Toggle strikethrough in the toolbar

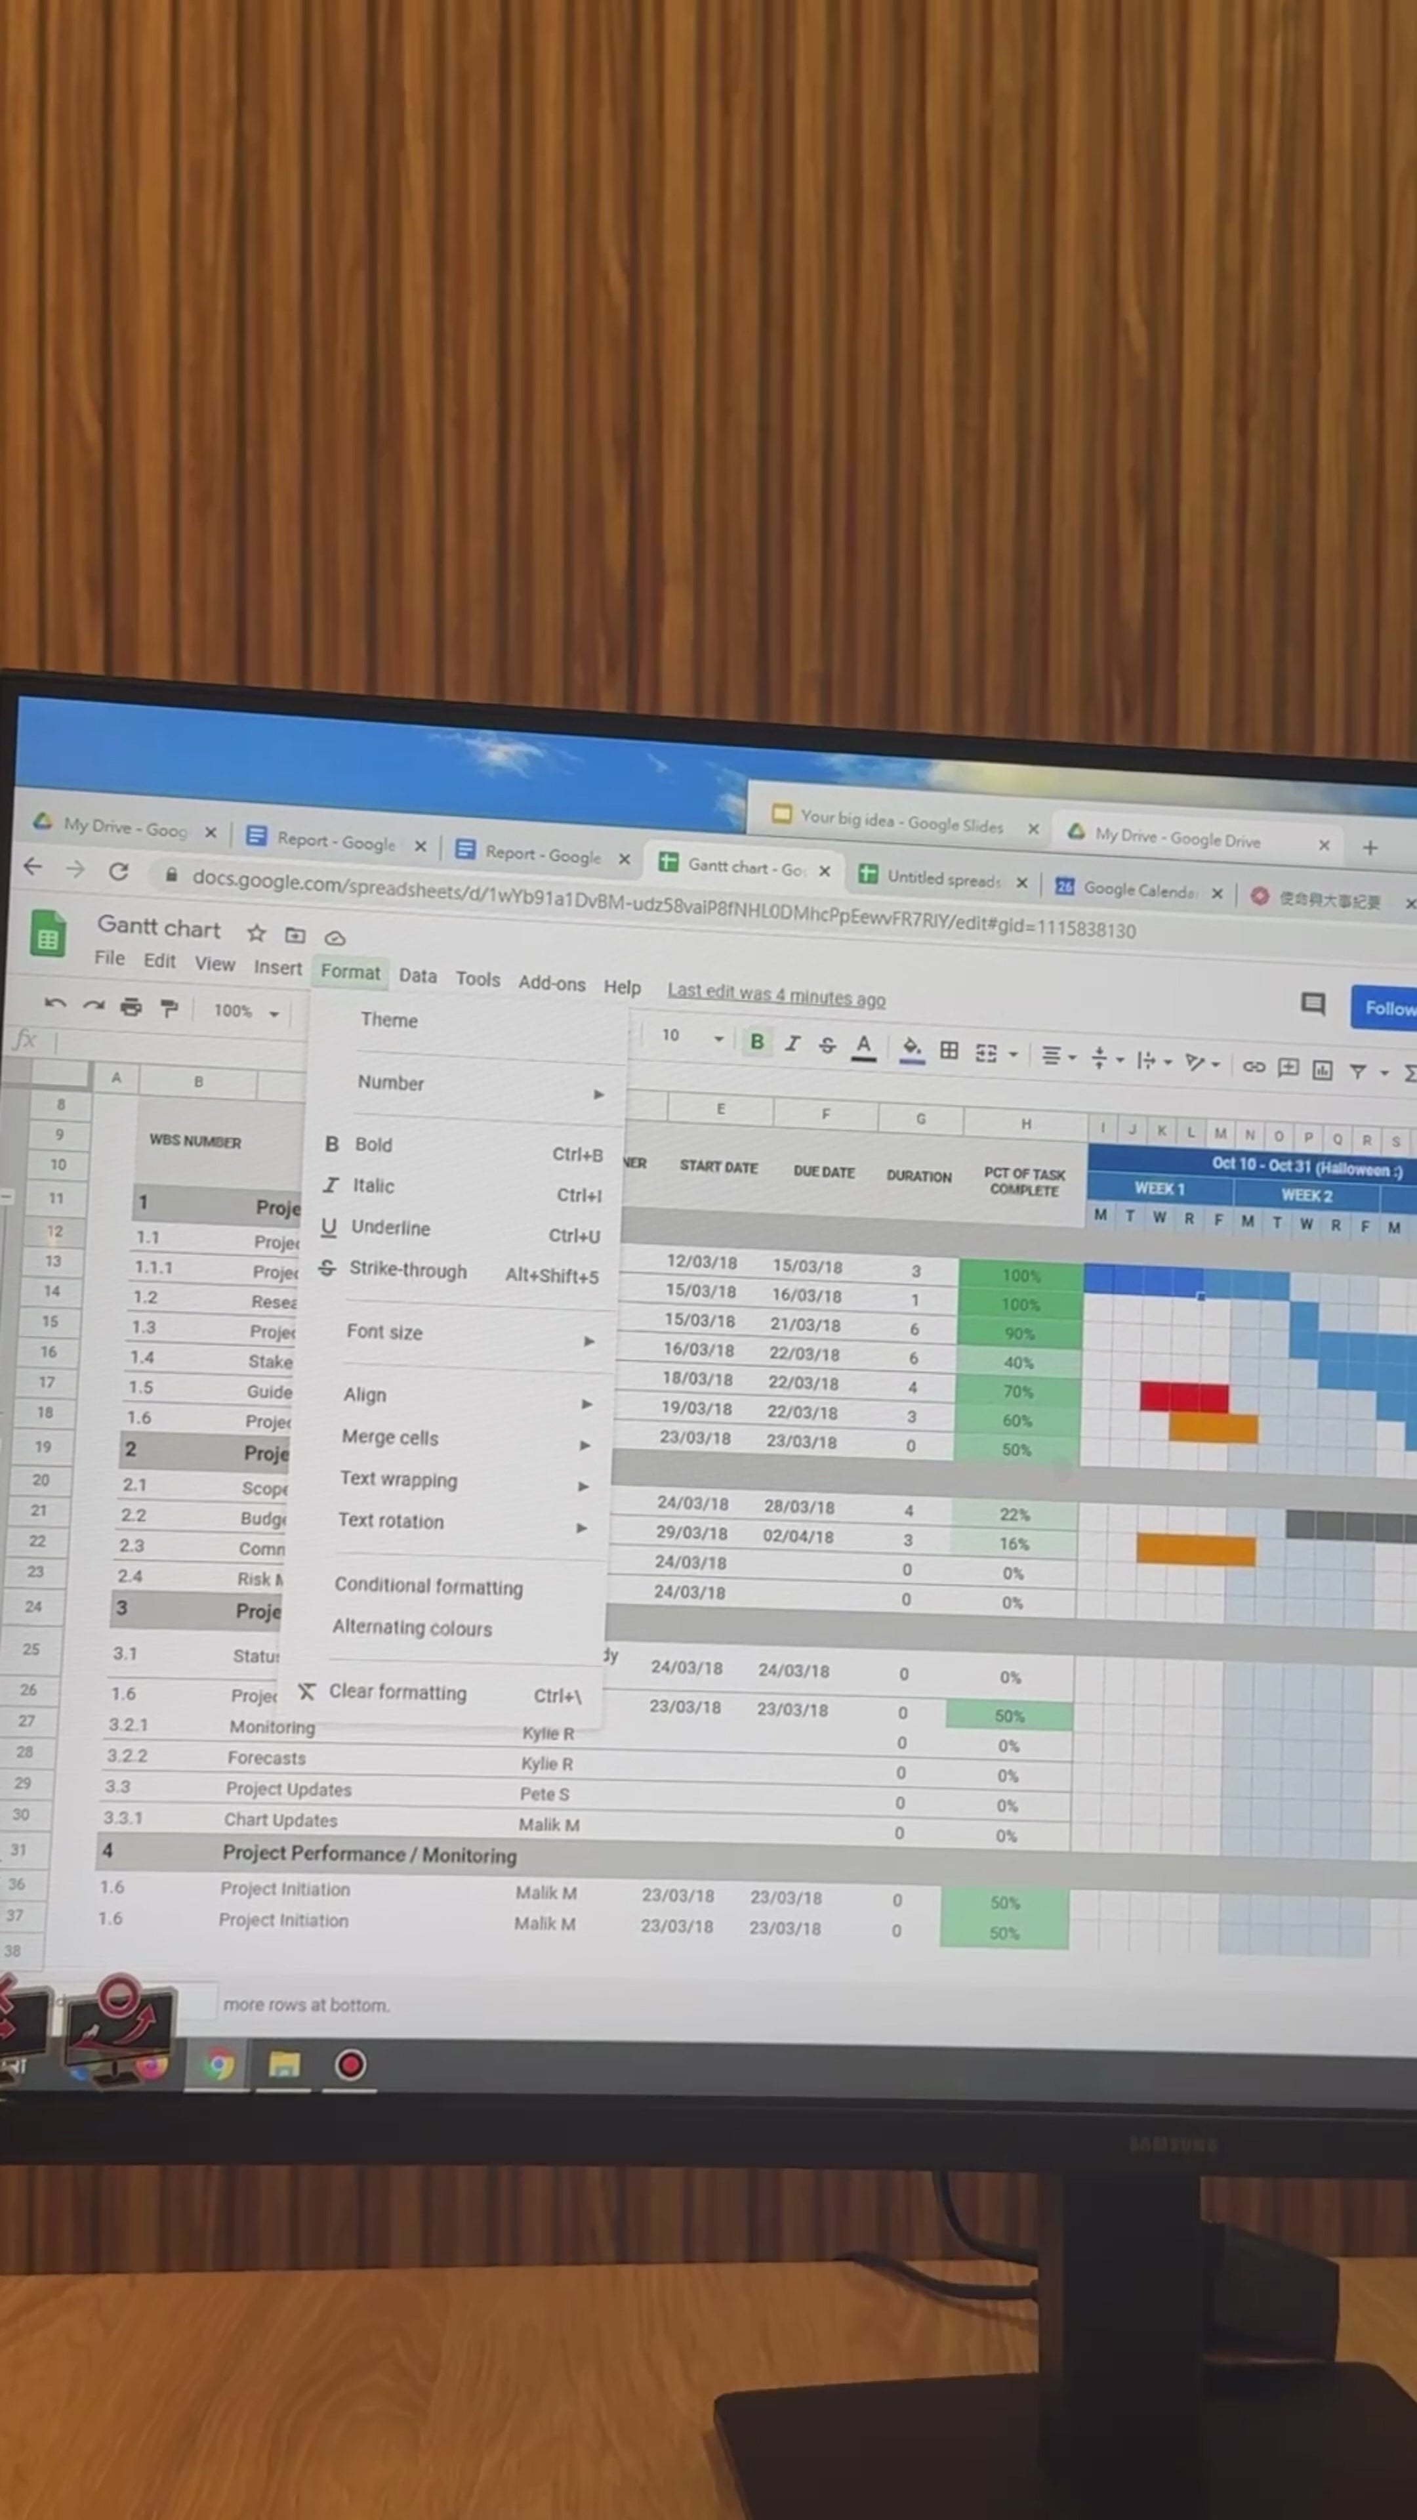(x=827, y=1046)
